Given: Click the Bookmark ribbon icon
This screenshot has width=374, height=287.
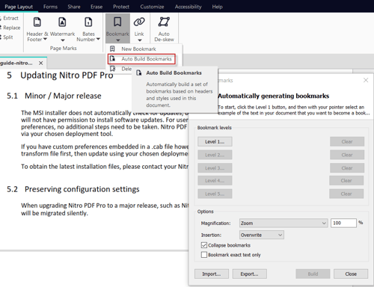Looking at the screenshot, I should pyautogui.click(x=117, y=22).
